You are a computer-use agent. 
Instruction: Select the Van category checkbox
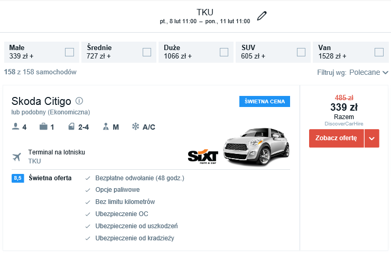378,52
